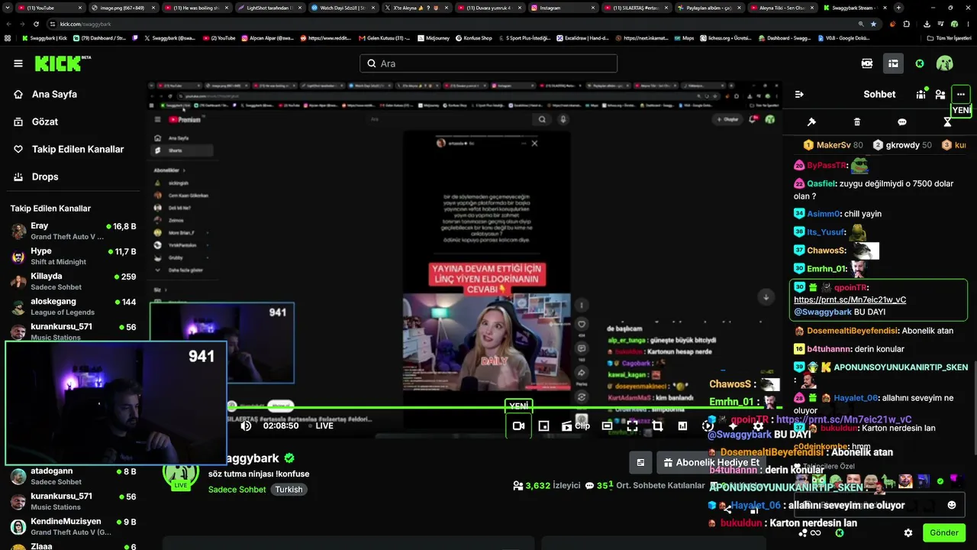Open the emoji picker smiley
Viewport: 977px width, 550px height.
(952, 505)
